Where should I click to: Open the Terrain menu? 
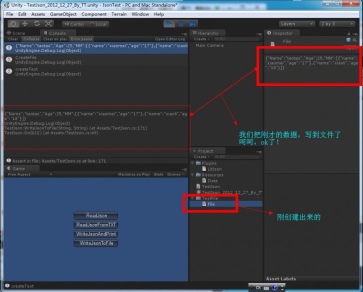[119, 14]
